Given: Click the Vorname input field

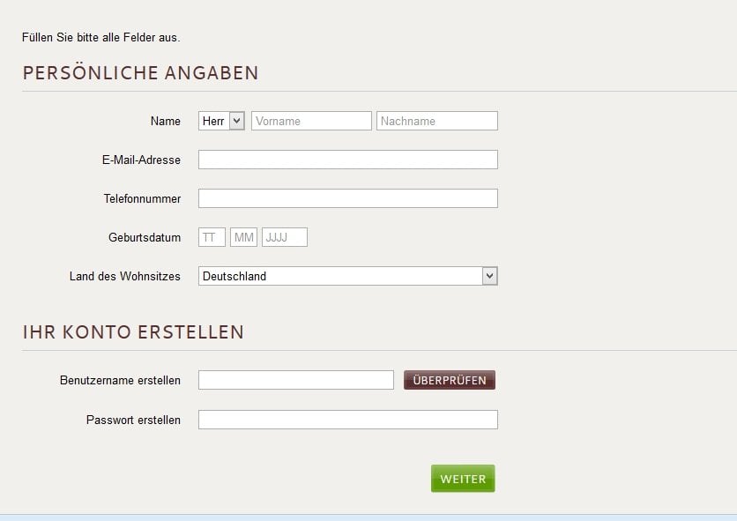Looking at the screenshot, I should (311, 121).
